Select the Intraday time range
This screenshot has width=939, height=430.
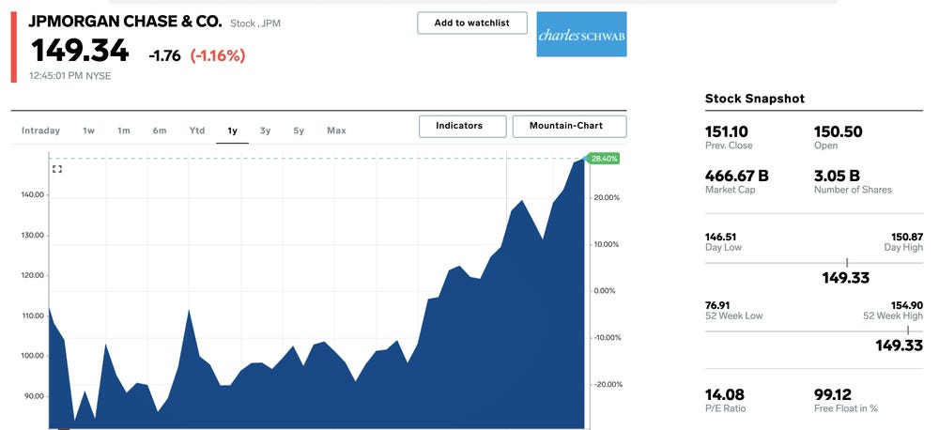(x=40, y=131)
